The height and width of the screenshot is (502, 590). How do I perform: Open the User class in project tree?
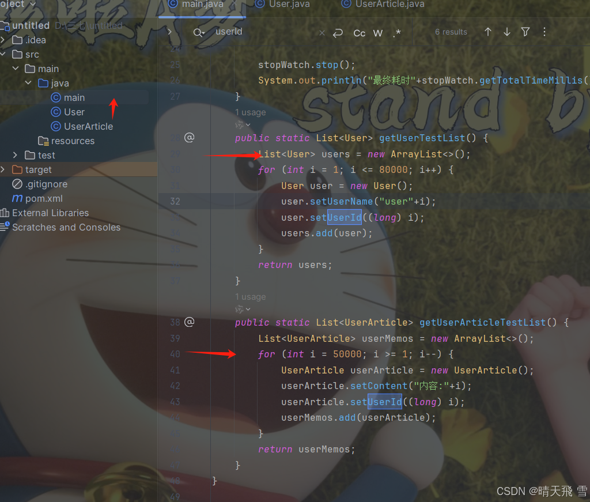pos(74,112)
